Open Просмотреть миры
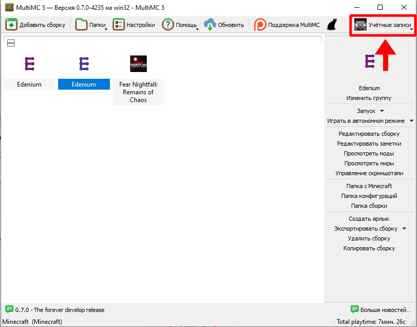This screenshot has height=327, width=417. point(369,163)
